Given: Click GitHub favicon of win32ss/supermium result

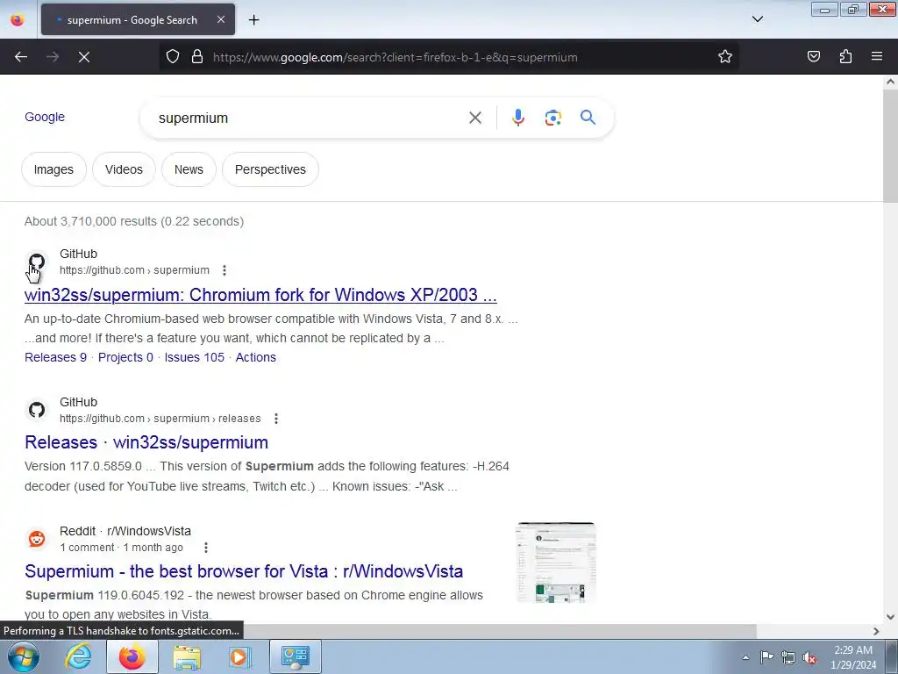Looking at the screenshot, I should 37,262.
